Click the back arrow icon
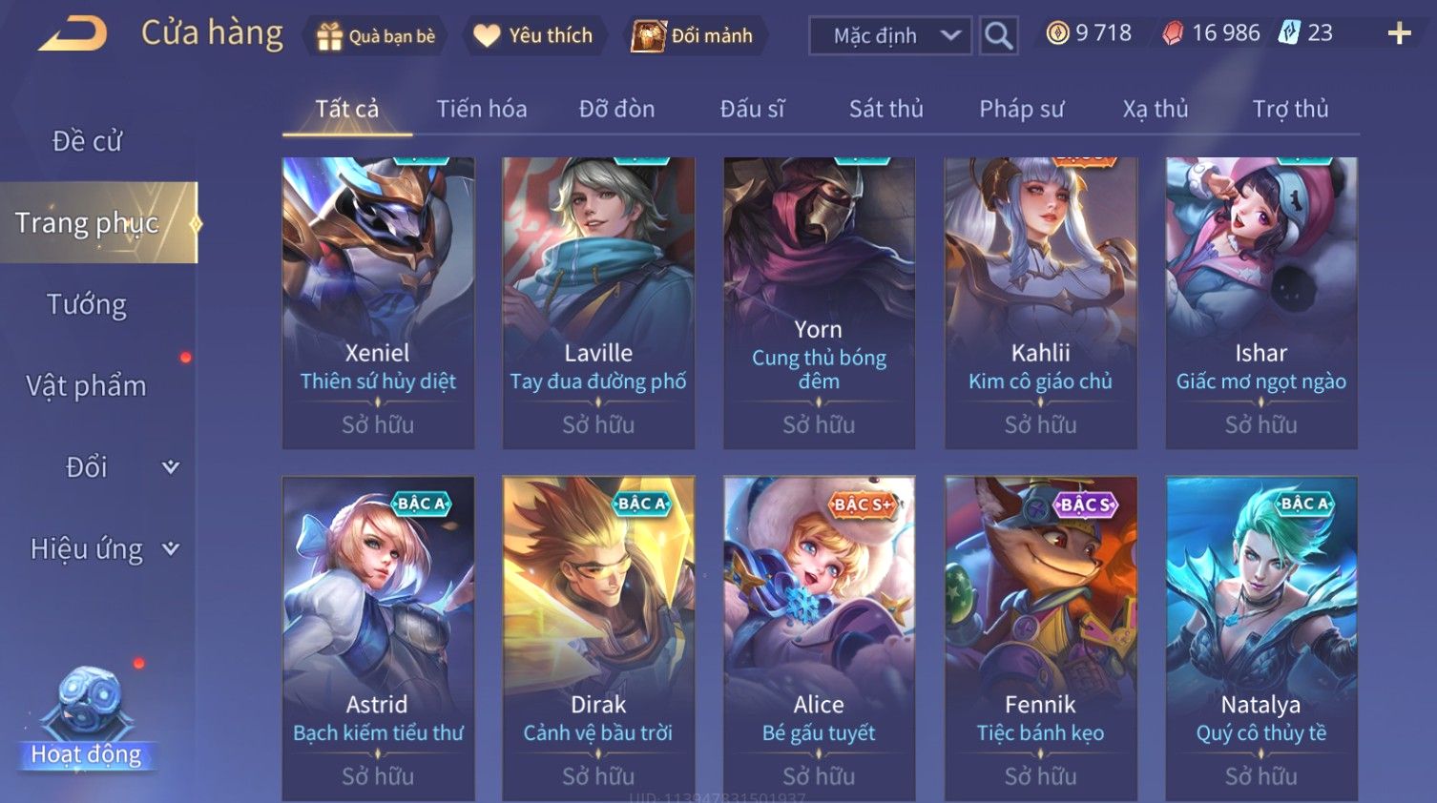Image resolution: width=1437 pixels, height=803 pixels. pos(73,34)
